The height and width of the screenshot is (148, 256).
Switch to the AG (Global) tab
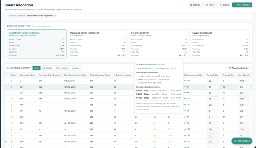click(x=47, y=68)
